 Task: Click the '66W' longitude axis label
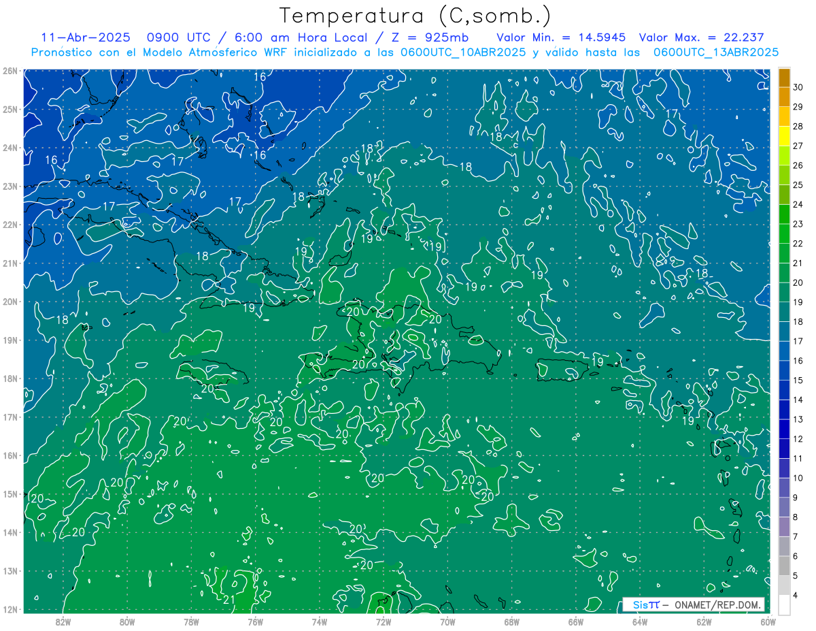point(575,622)
